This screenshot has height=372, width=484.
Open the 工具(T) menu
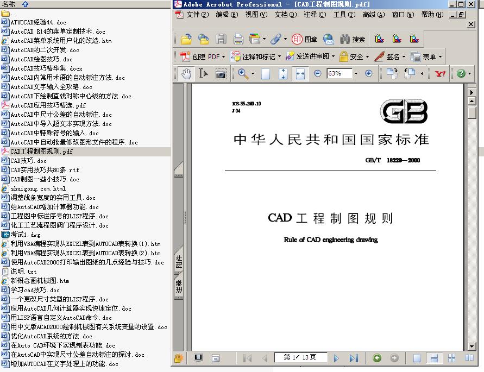click(344, 15)
